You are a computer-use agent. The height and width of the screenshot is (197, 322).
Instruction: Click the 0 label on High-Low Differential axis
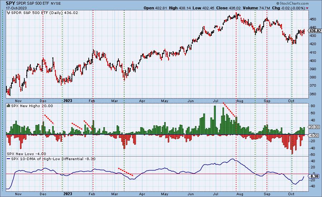point(314,174)
